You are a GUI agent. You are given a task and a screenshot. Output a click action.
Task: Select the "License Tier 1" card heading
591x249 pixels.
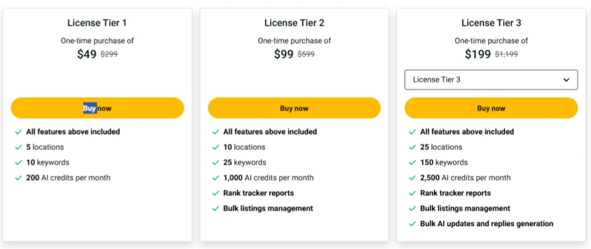pos(97,23)
